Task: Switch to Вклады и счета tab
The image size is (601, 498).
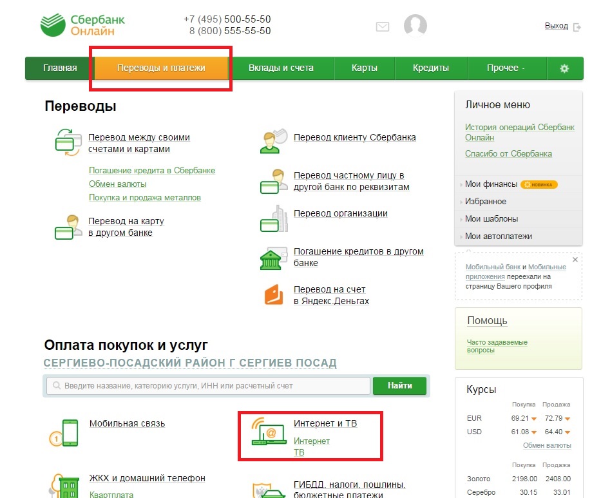Action: tap(281, 68)
